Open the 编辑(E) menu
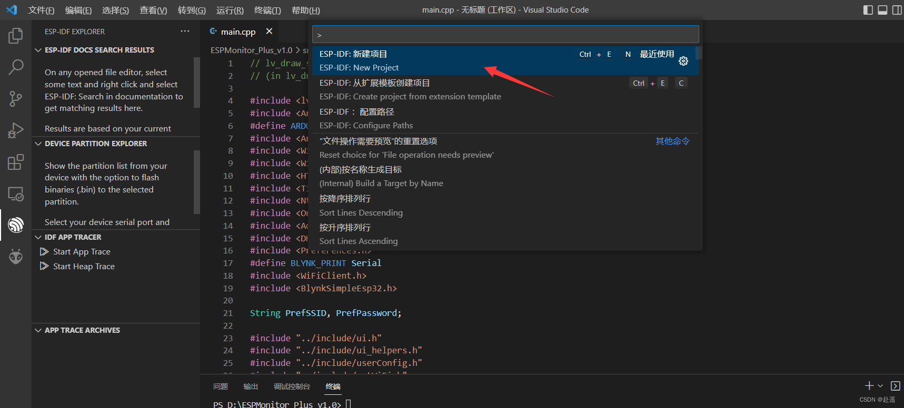Screen dimensions: 904x408 click(x=78, y=11)
